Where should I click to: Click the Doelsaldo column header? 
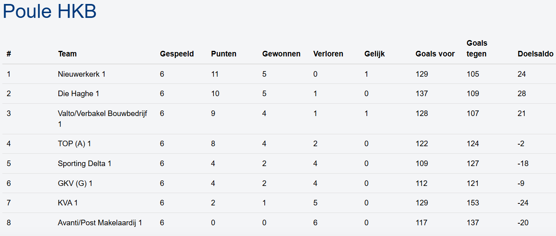point(535,54)
